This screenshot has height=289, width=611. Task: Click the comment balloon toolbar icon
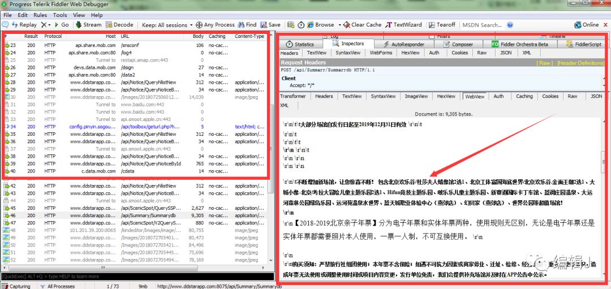pyautogui.click(x=6, y=24)
